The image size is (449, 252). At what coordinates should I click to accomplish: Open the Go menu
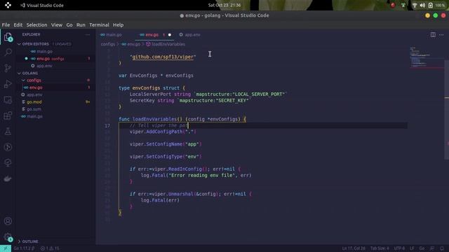69,25
